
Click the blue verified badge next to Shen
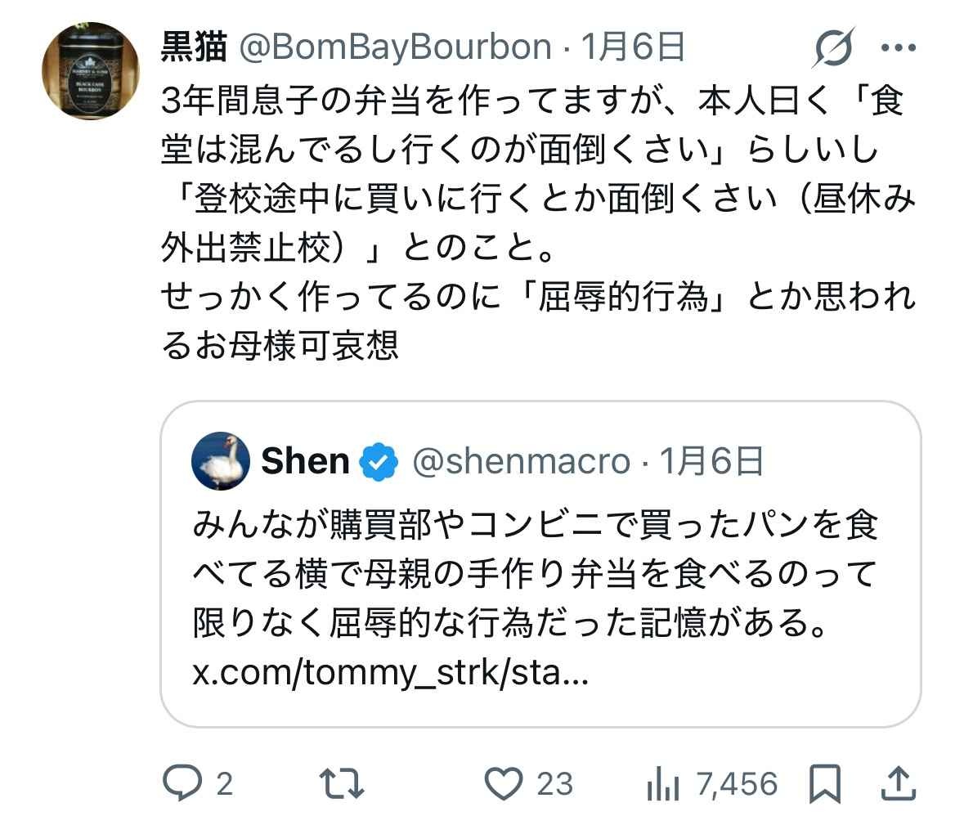(x=379, y=462)
